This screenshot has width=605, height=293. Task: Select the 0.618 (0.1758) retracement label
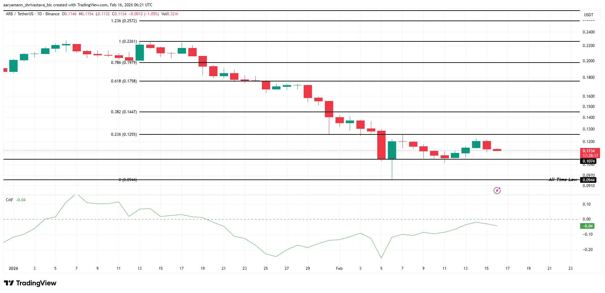click(124, 81)
